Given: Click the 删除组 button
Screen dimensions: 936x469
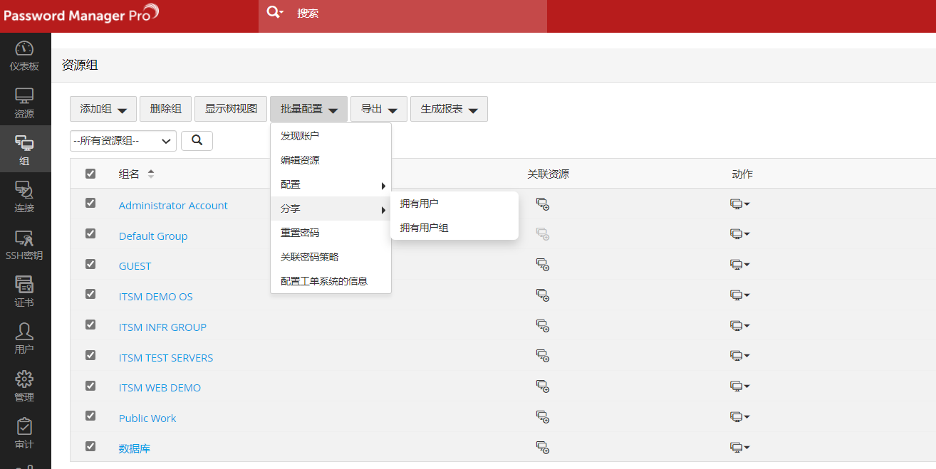Looking at the screenshot, I should tap(166, 109).
